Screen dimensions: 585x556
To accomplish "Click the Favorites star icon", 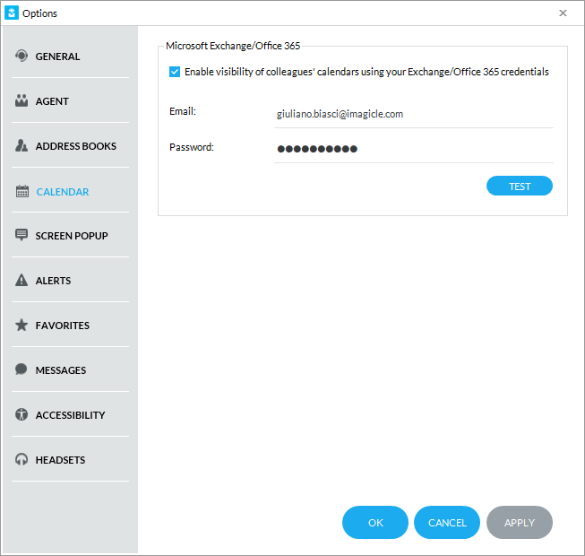I will tap(22, 325).
